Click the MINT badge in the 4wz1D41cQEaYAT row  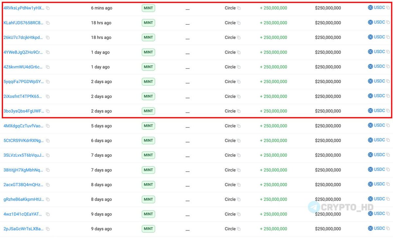148,214
